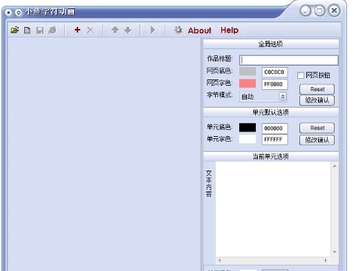Click the export webpage toolbar icon

pyautogui.click(x=53, y=30)
